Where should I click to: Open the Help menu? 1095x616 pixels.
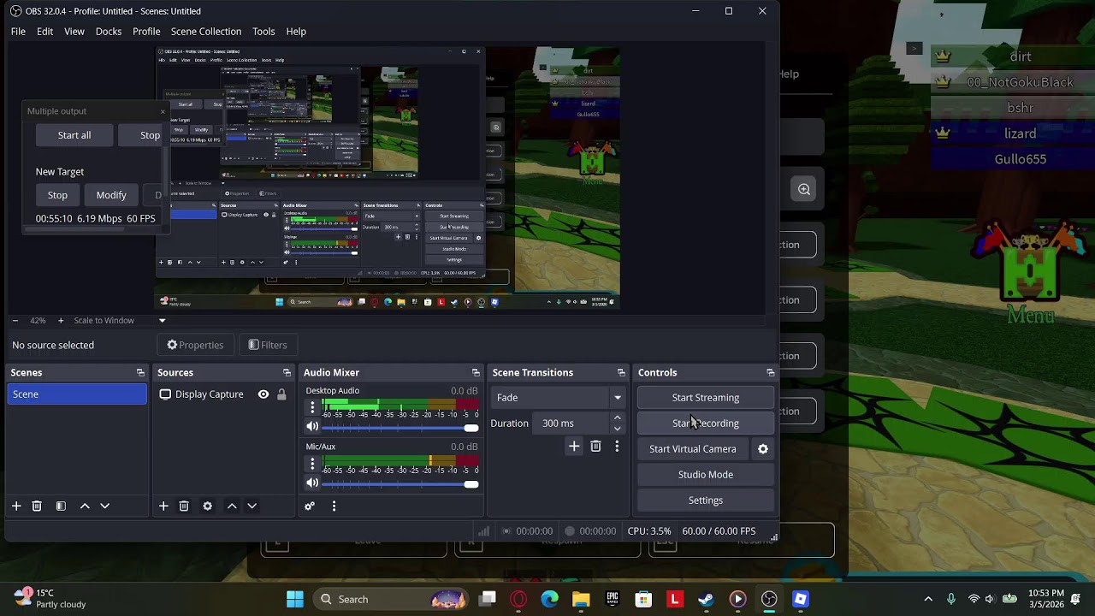(x=296, y=32)
